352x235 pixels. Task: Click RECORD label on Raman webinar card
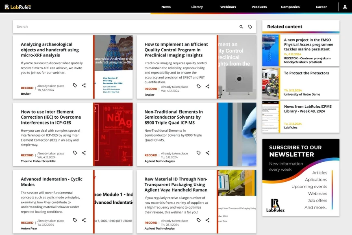151,223
